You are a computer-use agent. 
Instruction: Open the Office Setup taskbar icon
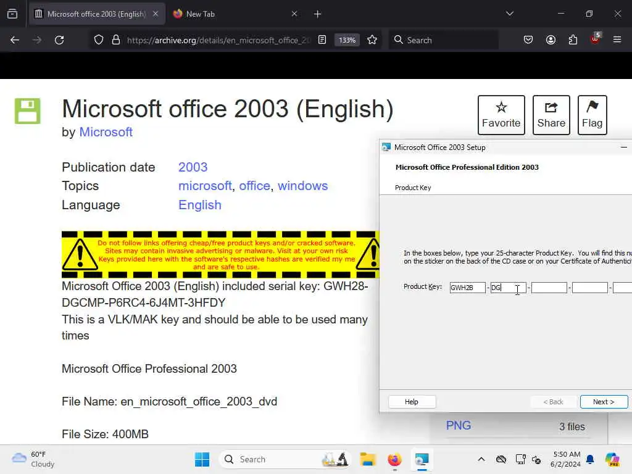click(422, 459)
